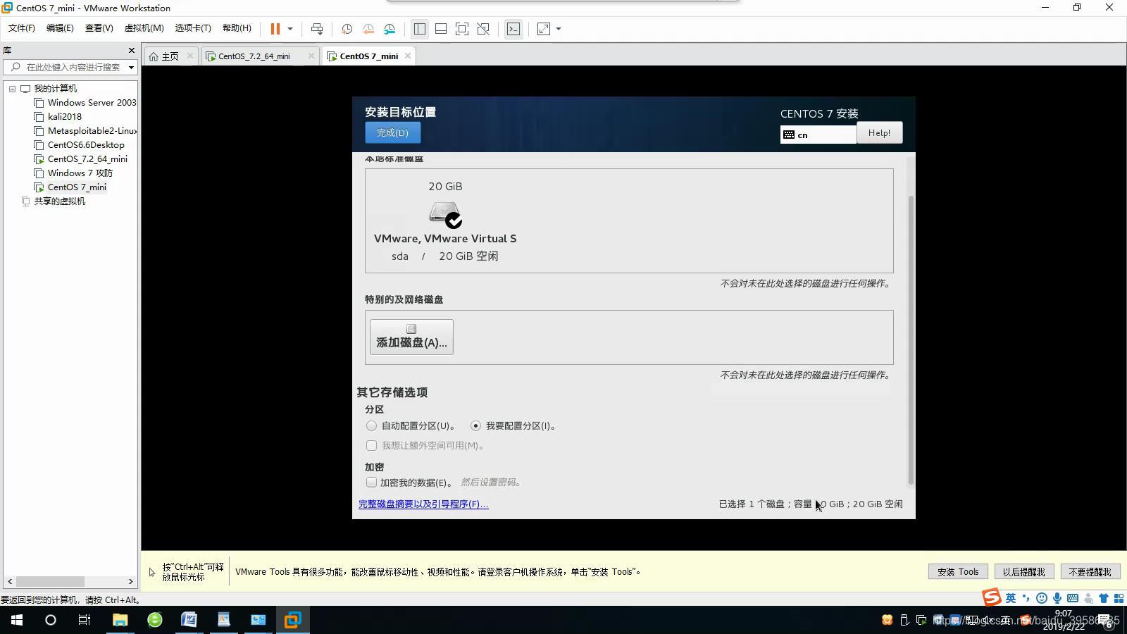Viewport: 1127px width, 634px height.
Task: Select the 我要配置分区(I) radio button
Action: click(476, 425)
